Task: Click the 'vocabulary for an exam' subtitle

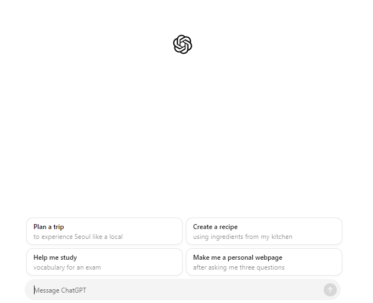Action: (x=67, y=267)
